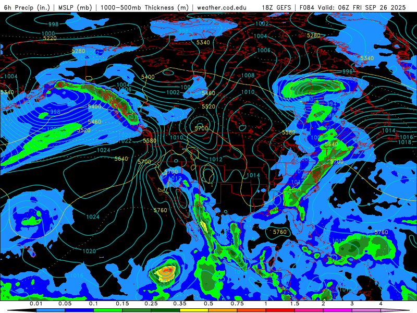The image size is (417, 313).
Task: Click the '18Z GEFS' model run label
Action: coord(277,7)
